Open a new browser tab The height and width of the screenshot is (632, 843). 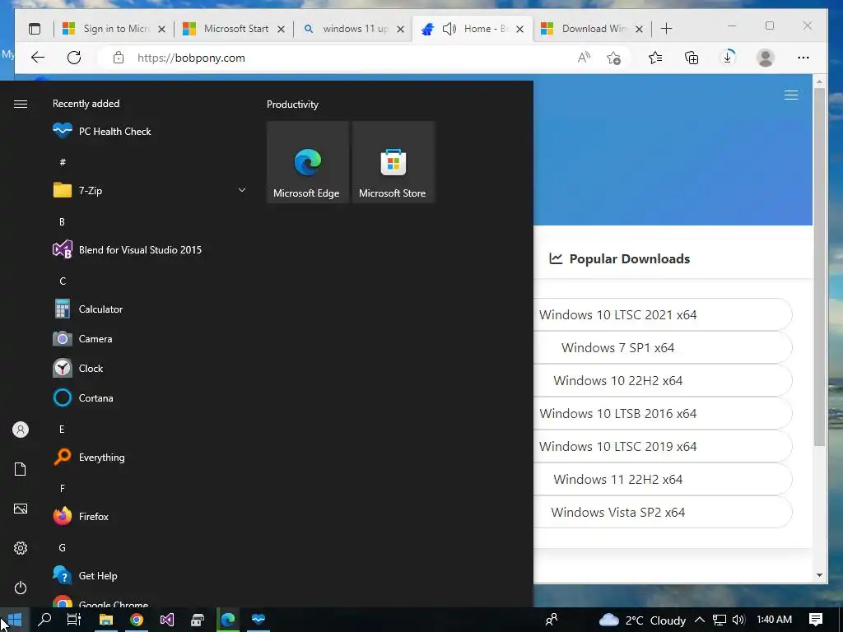[666, 29]
